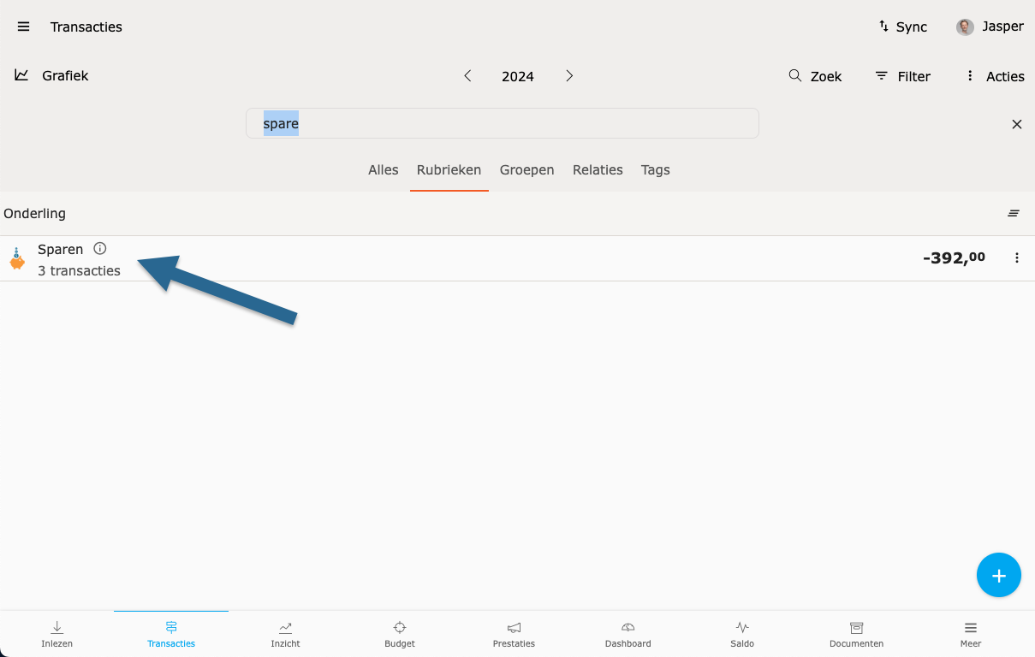Image resolution: width=1035 pixels, height=657 pixels.
Task: Open the hamburger menu beside Transacties
Action: pos(24,27)
